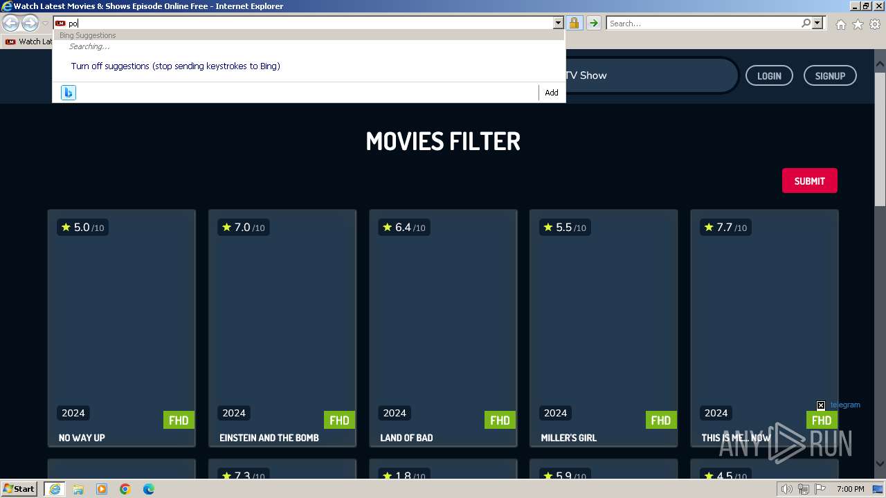Image resolution: width=886 pixels, height=498 pixels.
Task: Open the THIS IS ME... NOW card
Action: (764, 328)
